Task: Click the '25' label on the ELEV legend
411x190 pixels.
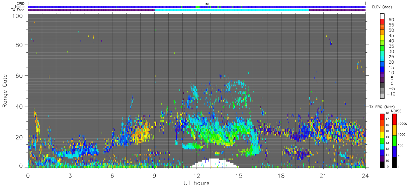Action: pyautogui.click(x=391, y=57)
